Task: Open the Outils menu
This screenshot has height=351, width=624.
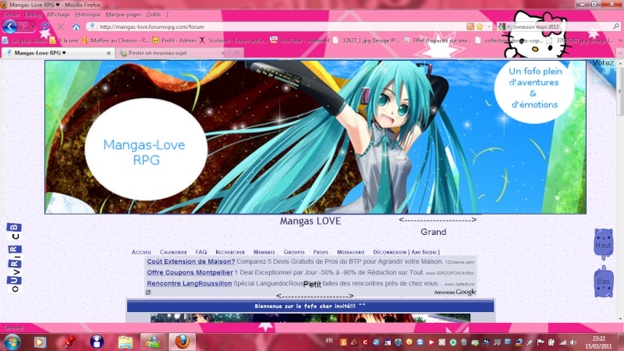Action: pyautogui.click(x=154, y=14)
